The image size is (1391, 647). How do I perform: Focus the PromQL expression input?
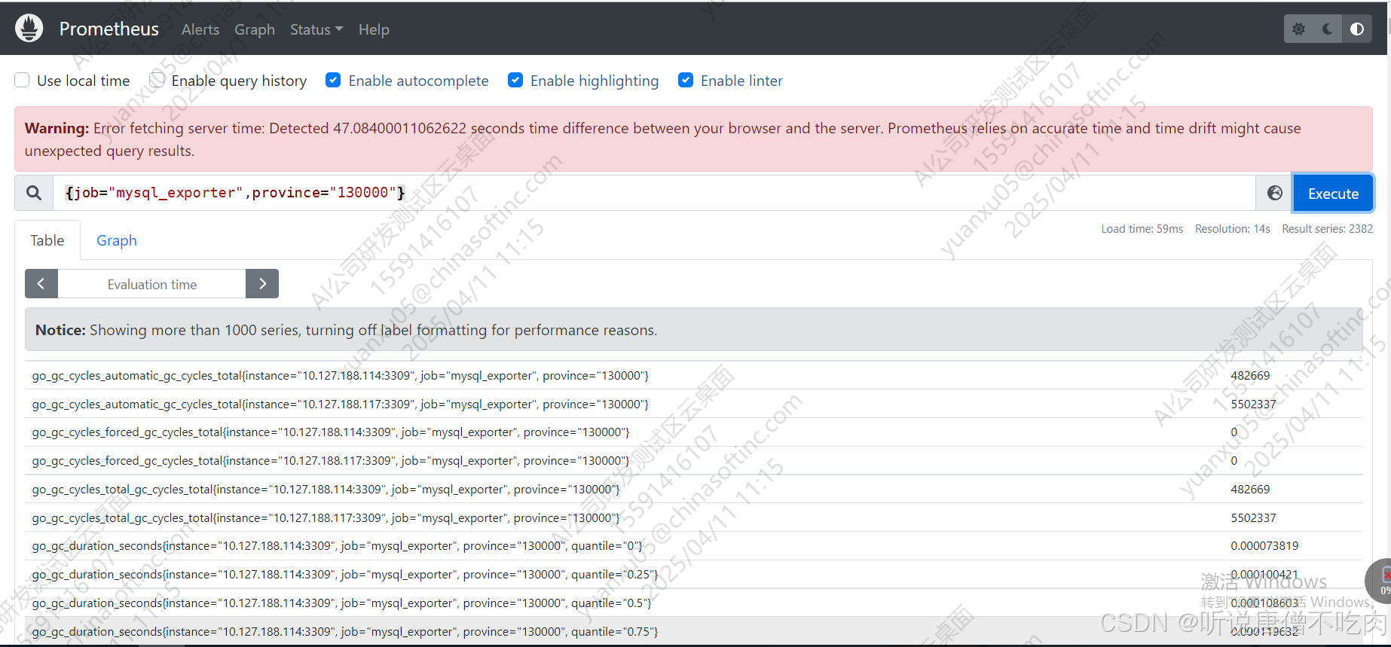coord(654,193)
